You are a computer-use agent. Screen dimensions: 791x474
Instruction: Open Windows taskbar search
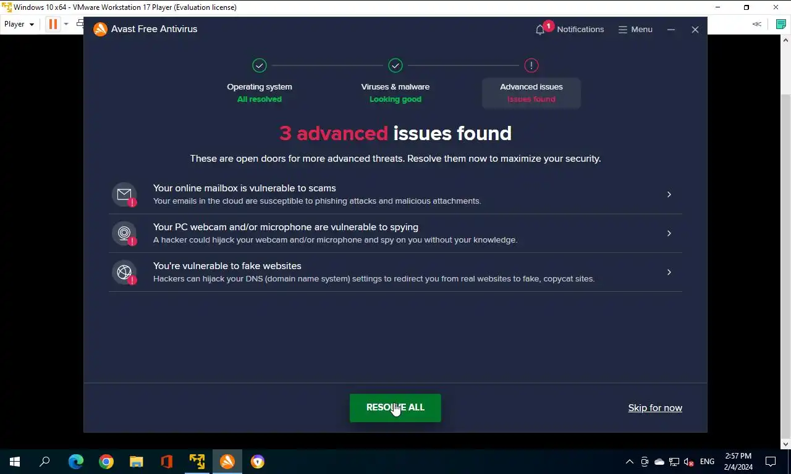pos(45,462)
